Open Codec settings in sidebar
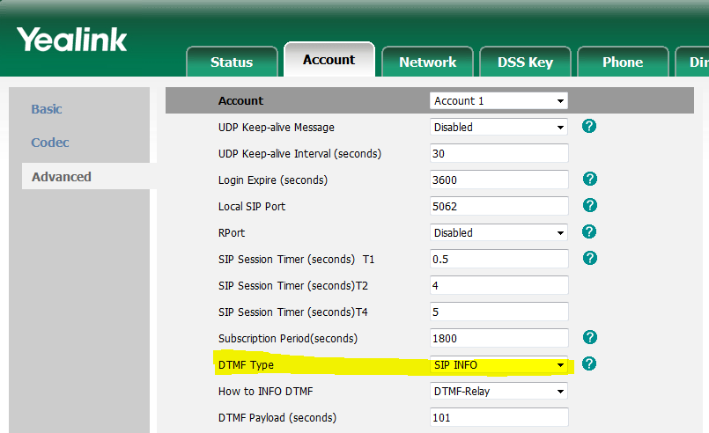The width and height of the screenshot is (709, 433). tap(50, 143)
